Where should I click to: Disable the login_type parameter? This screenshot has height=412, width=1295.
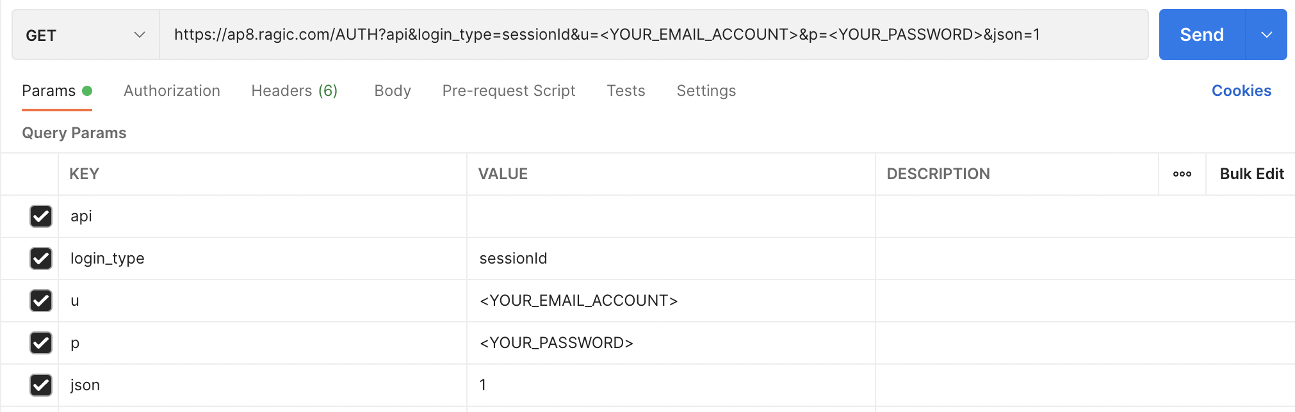41,258
